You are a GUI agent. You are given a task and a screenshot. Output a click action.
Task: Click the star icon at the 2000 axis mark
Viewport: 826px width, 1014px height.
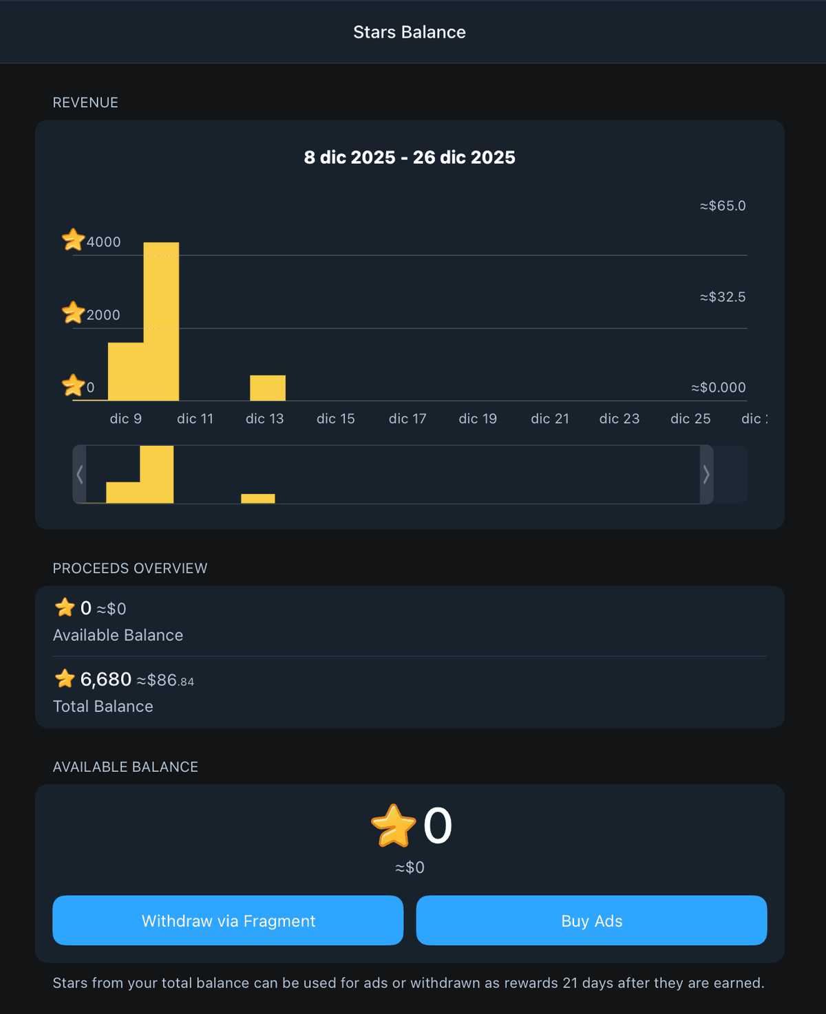click(x=72, y=313)
